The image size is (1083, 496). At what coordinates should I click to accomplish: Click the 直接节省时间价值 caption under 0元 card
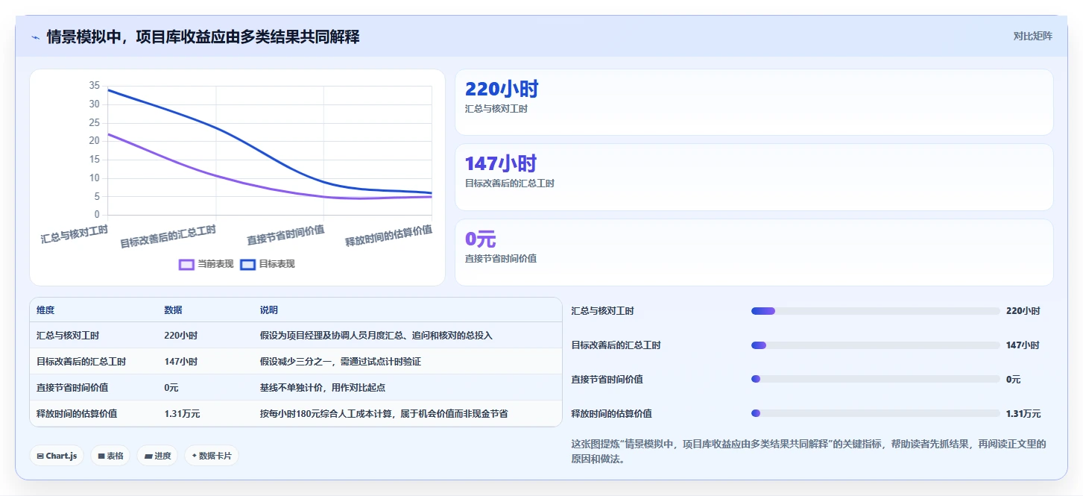pyautogui.click(x=501, y=259)
